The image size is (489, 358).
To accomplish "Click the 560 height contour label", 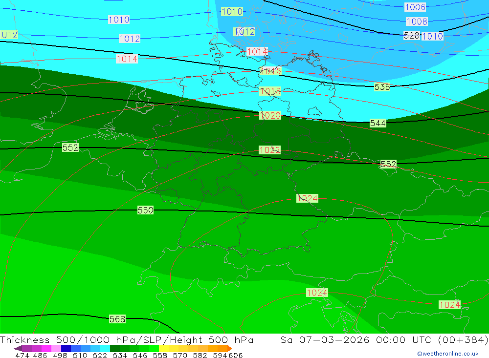I will pos(145,211).
